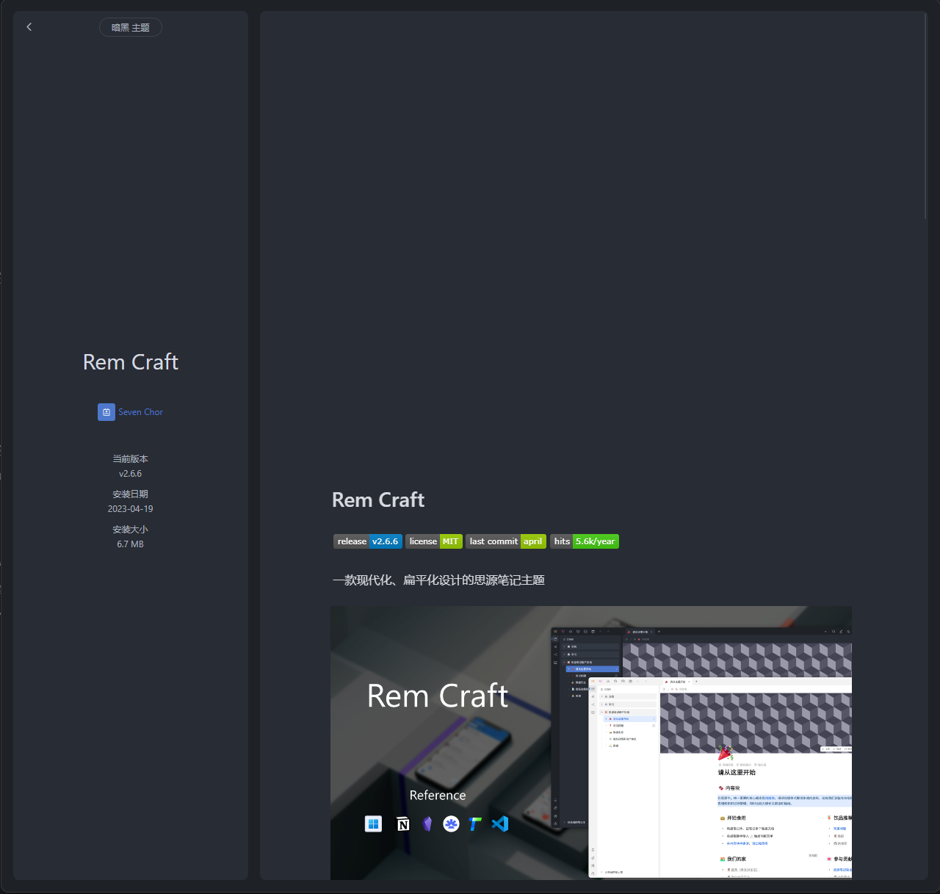Click the v2.6.6 version text under 当前版本
The image size is (940, 894).
pyautogui.click(x=130, y=473)
